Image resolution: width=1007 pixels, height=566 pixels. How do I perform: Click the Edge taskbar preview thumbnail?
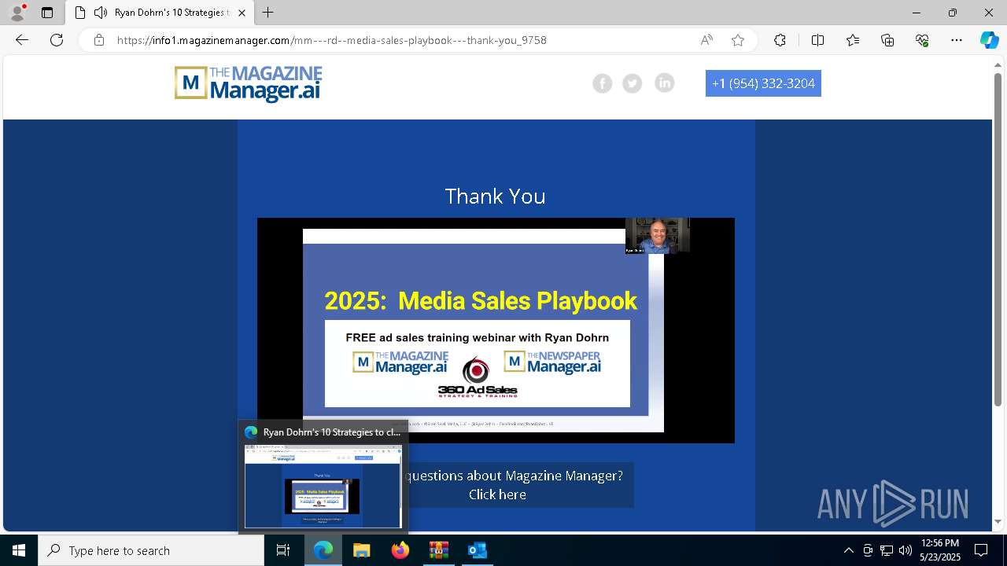[323, 487]
